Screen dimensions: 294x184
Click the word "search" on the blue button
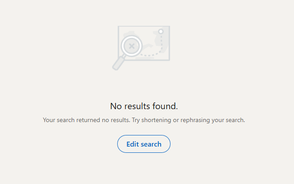(151, 144)
